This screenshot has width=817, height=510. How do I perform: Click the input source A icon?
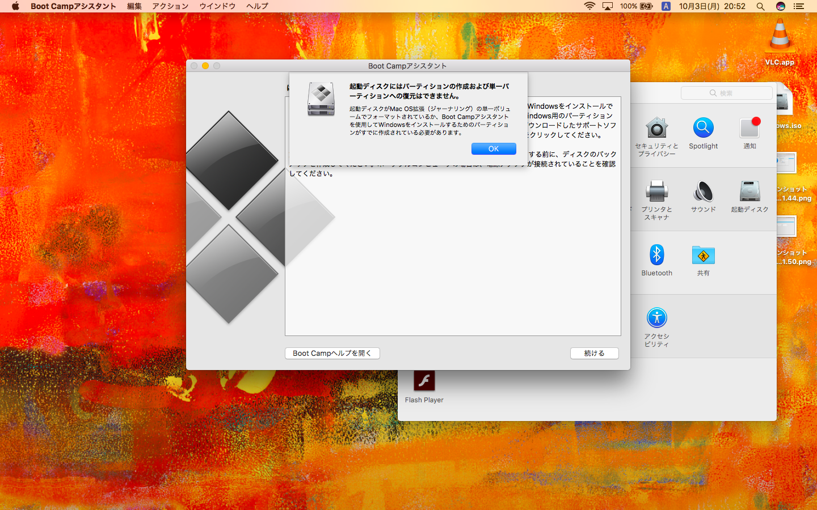pyautogui.click(x=666, y=6)
